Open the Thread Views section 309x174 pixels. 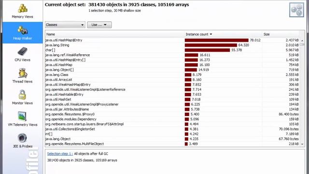[x=23, y=76]
